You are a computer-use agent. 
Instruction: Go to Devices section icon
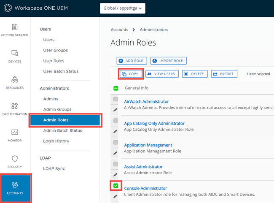tap(15, 53)
